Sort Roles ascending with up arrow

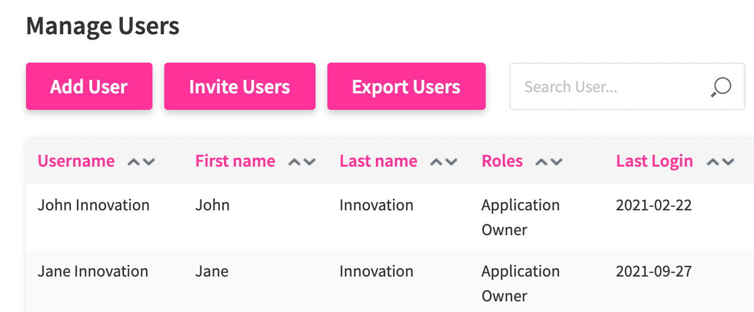542,162
